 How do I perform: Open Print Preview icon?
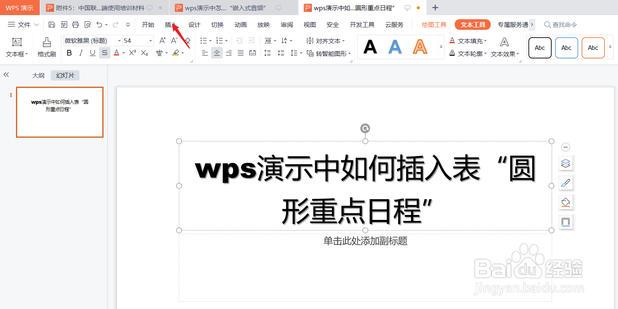[x=87, y=25]
